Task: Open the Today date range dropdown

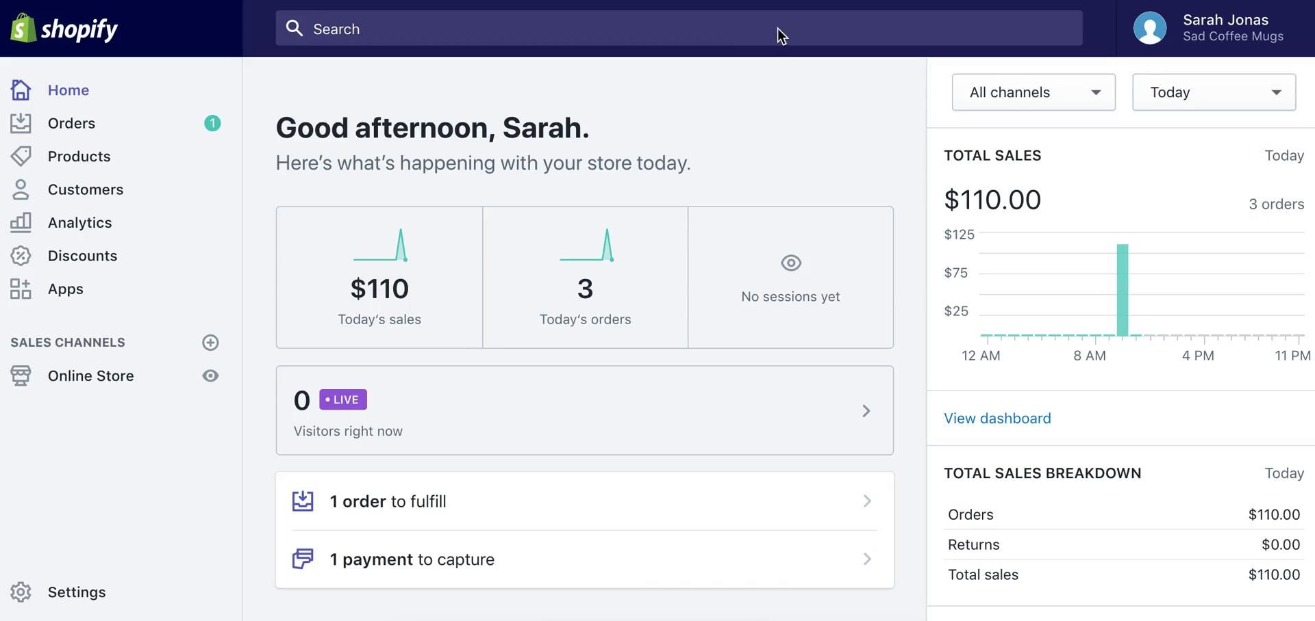Action: click(1214, 92)
